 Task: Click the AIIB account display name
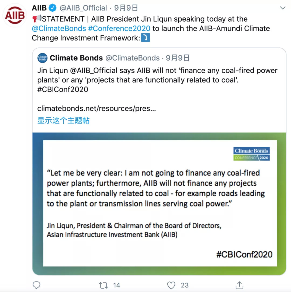(x=39, y=8)
